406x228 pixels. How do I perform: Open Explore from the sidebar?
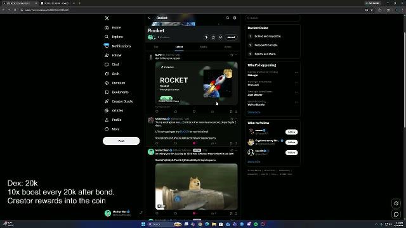[x=114, y=37]
